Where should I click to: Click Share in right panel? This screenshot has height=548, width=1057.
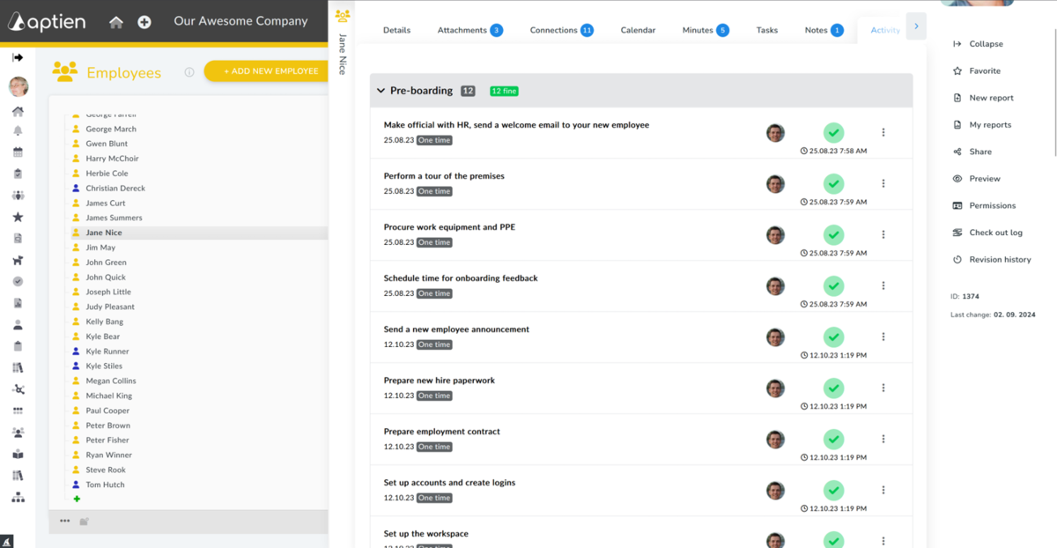[x=972, y=152]
